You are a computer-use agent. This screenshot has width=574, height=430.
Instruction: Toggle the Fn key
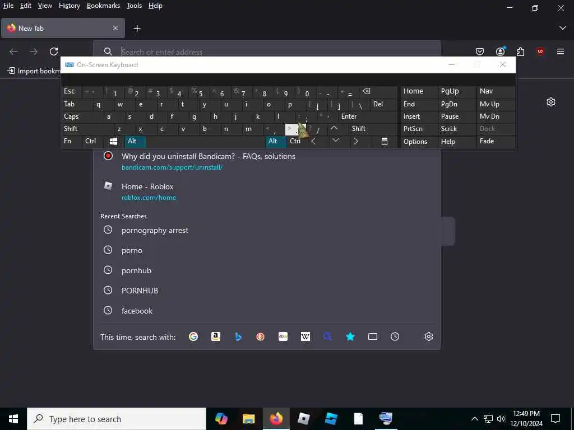point(71,141)
